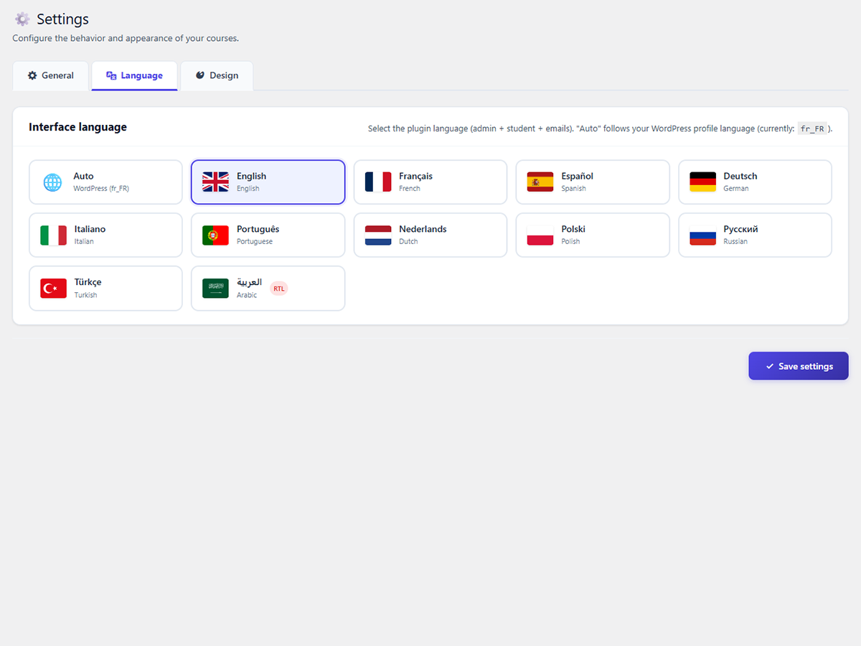Click the Settings gear icon in header
Viewport: 861px width, 646px height.
22,19
